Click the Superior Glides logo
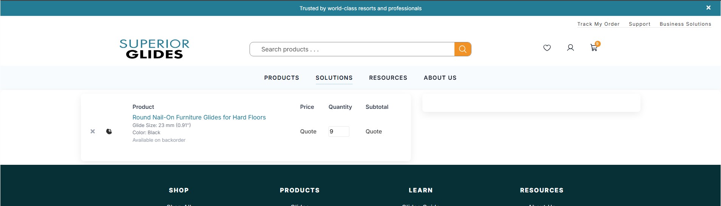The width and height of the screenshot is (721, 206). [x=154, y=49]
